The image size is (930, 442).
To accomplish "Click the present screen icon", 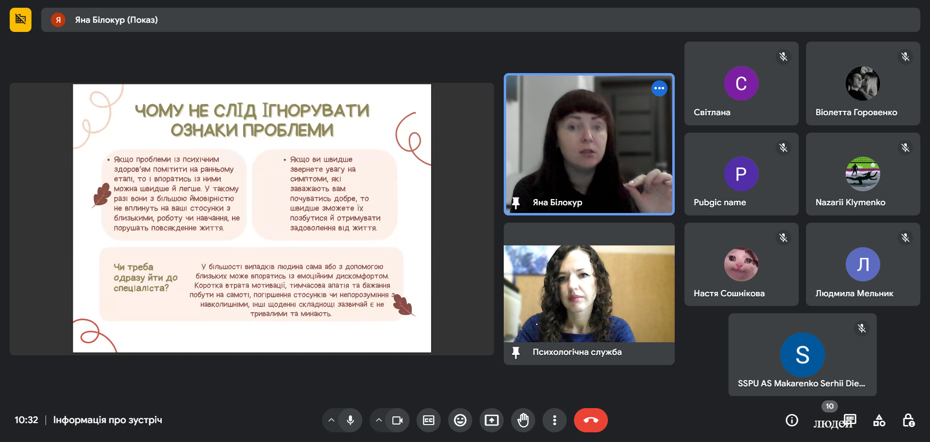I will 492,420.
